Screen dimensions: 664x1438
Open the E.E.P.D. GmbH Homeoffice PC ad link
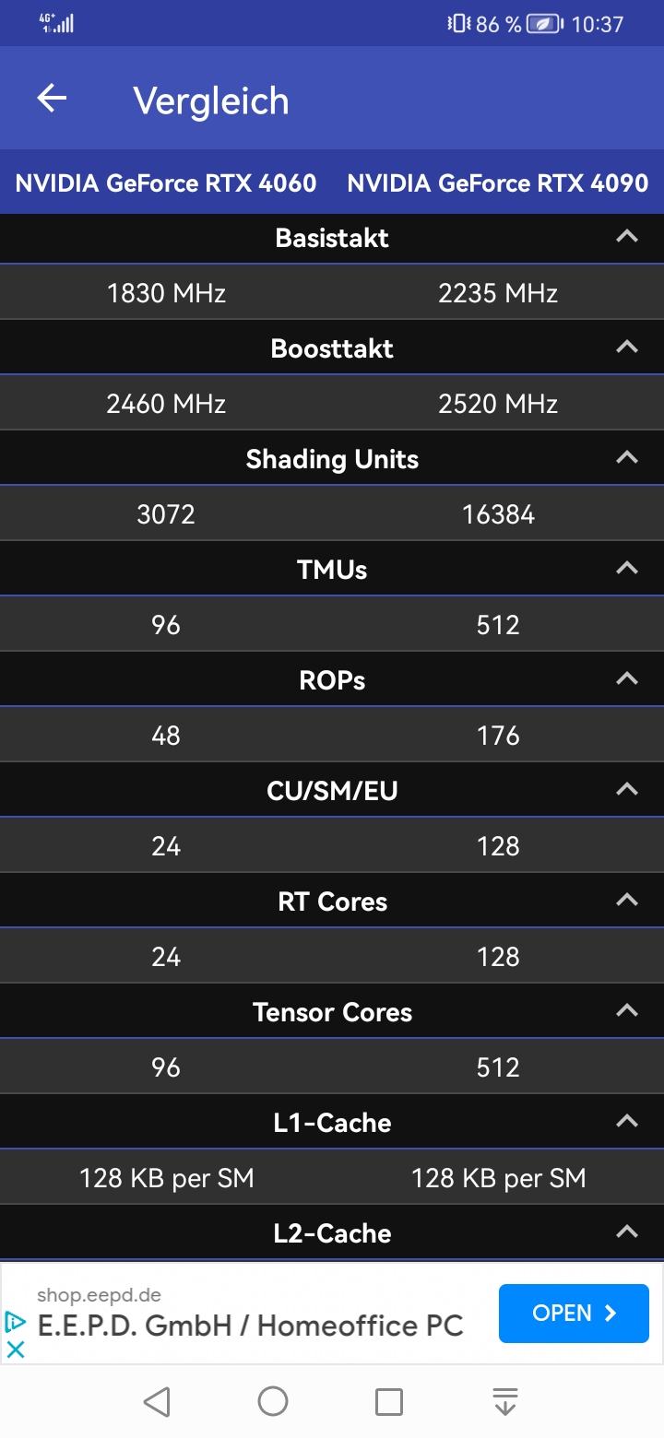click(x=250, y=1326)
